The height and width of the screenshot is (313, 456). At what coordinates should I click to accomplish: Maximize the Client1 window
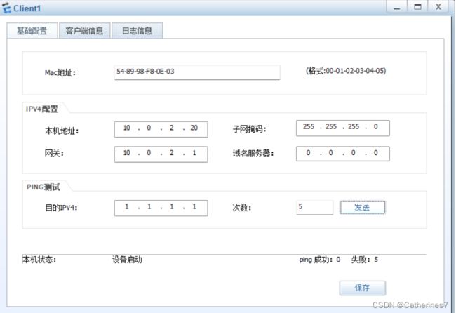[417, 7]
